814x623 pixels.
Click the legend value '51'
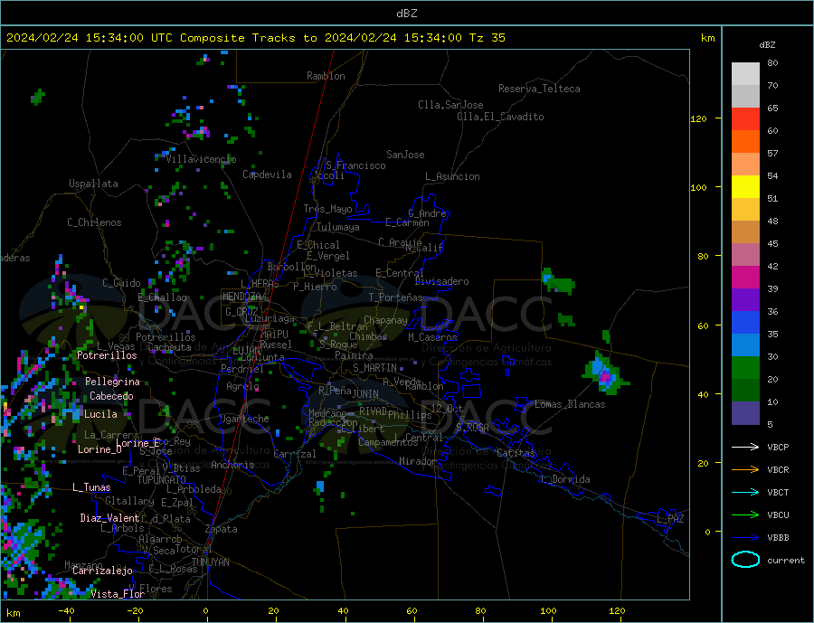pos(772,198)
